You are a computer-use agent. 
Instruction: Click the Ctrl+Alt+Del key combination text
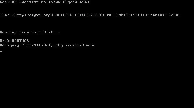coord(36,45)
